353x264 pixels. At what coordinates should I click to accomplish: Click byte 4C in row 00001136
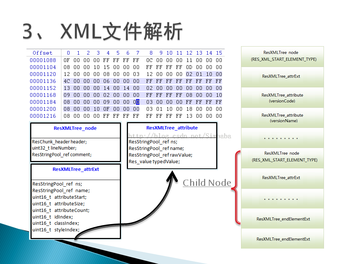67,81
